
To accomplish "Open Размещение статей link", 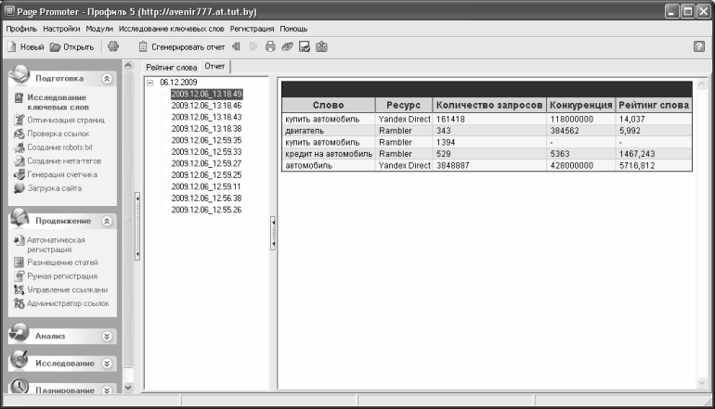I will tap(62, 262).
